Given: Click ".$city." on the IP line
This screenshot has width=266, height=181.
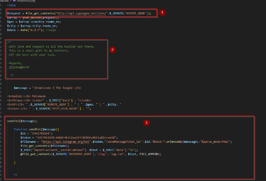Looking at the screenshot, I should pyautogui.click(x=112, y=104).
